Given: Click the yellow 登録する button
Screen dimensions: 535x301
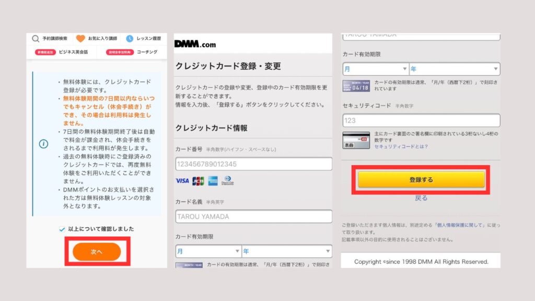Looking at the screenshot, I should pyautogui.click(x=421, y=180).
